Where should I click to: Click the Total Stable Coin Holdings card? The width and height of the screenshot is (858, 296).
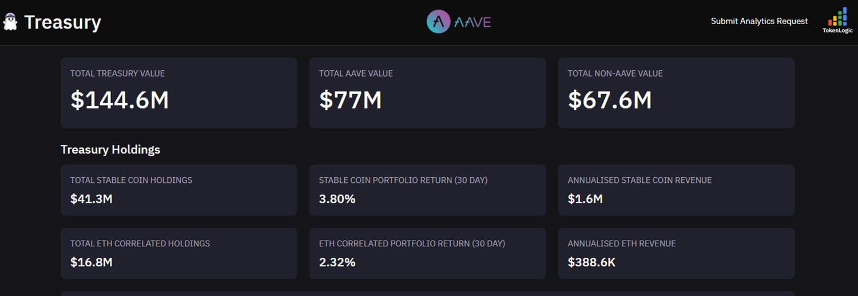coord(178,190)
